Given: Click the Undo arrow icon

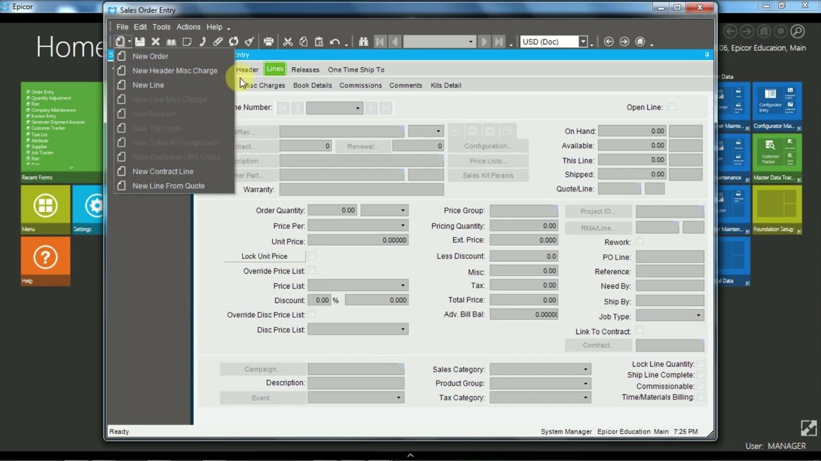Looking at the screenshot, I should tap(335, 42).
